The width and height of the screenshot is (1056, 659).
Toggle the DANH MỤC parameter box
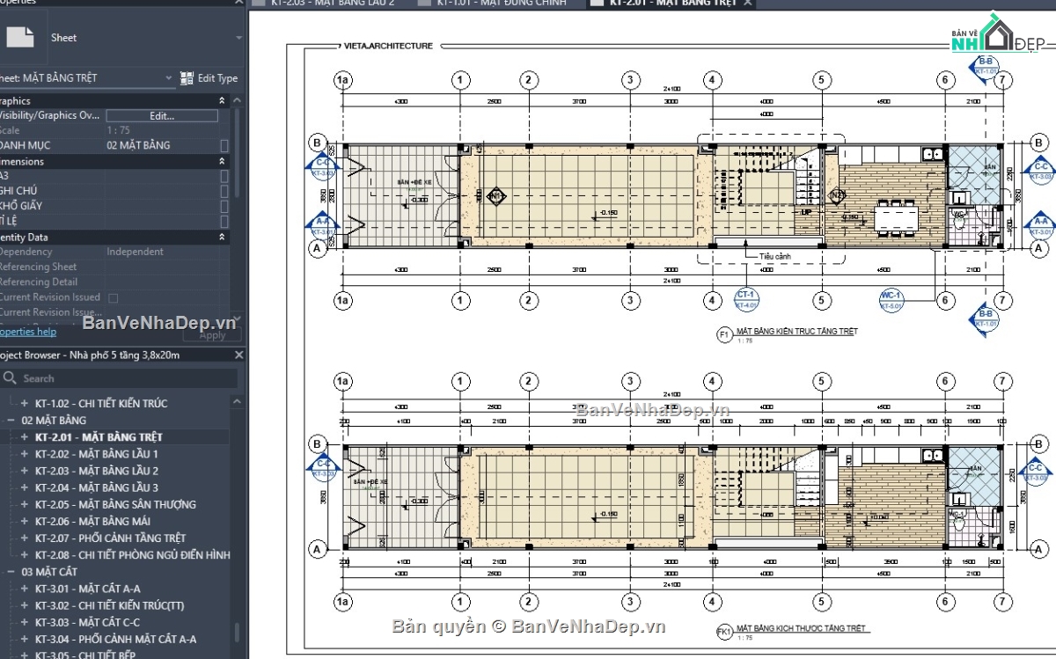[224, 145]
